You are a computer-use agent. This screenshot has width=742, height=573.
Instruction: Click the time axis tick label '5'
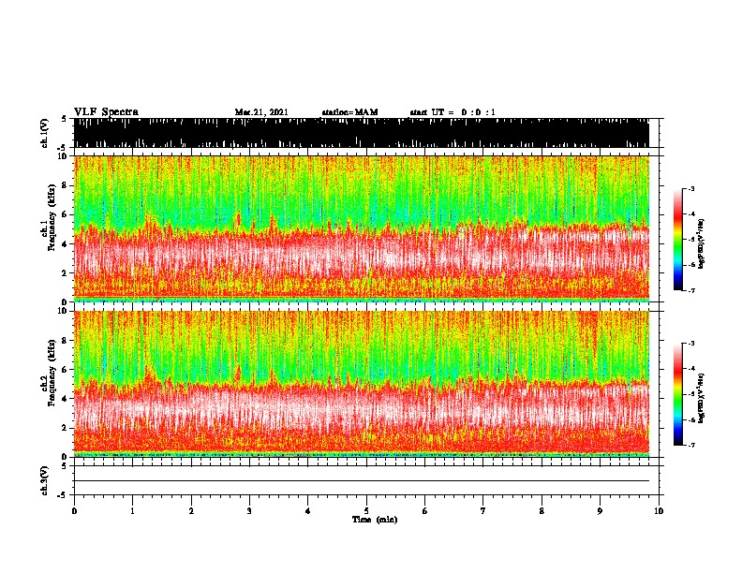pos(366,511)
